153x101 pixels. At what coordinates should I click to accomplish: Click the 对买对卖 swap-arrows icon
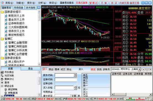click(x=2, y=76)
